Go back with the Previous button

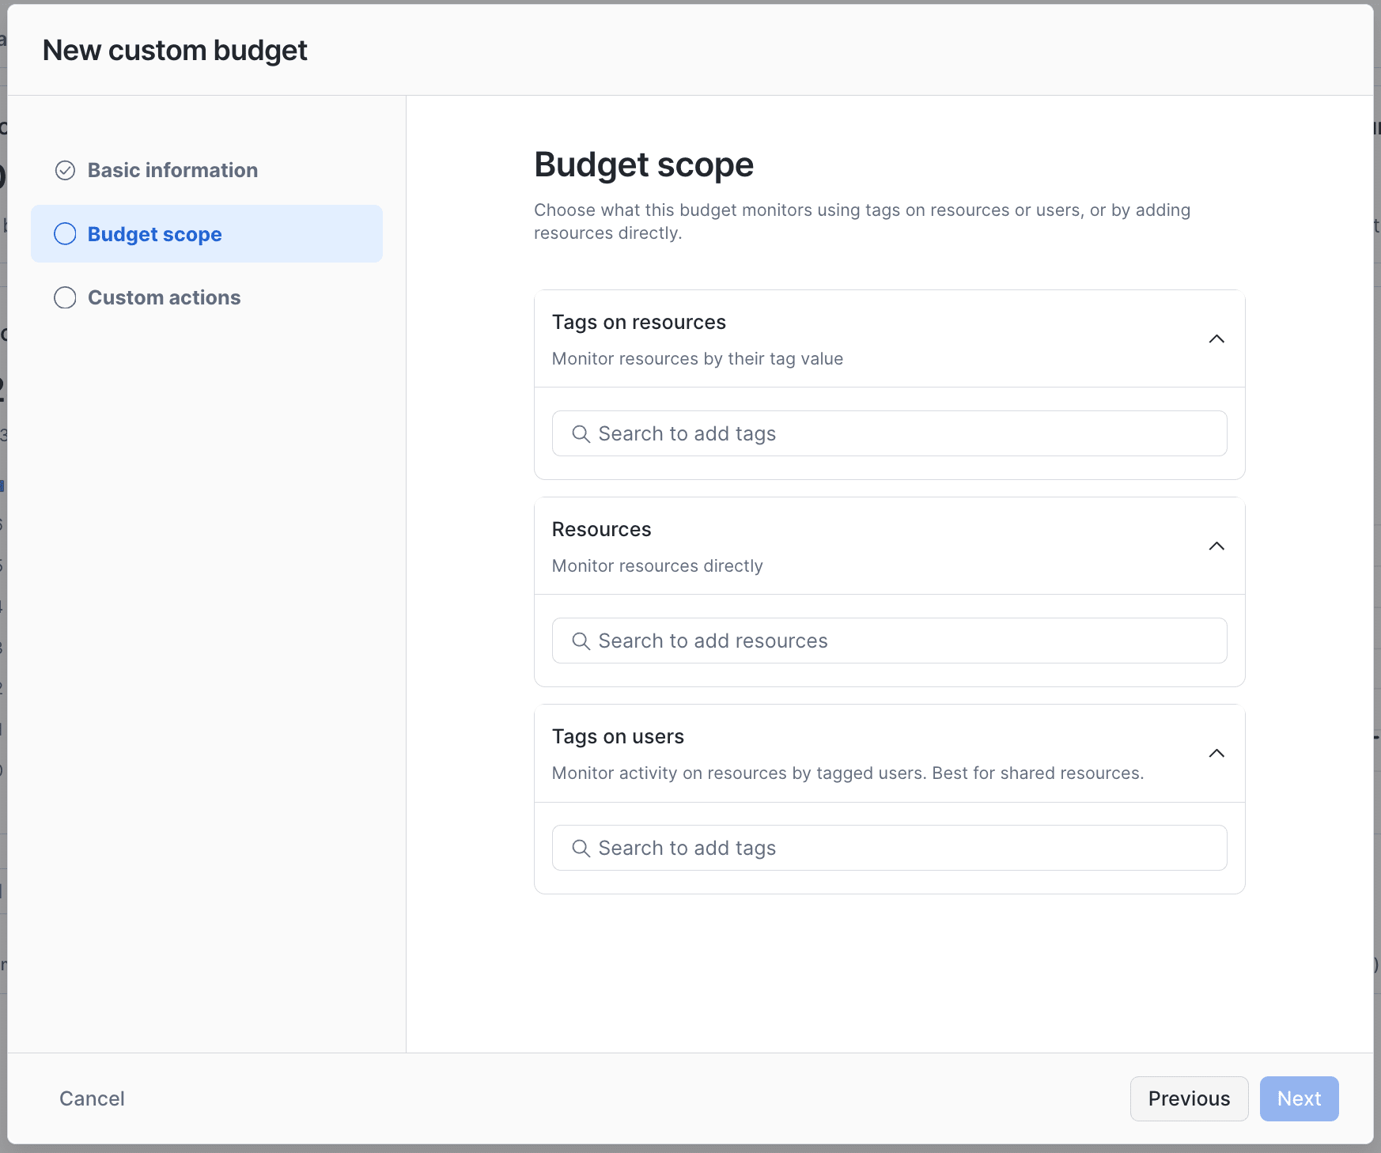pyautogui.click(x=1189, y=1098)
